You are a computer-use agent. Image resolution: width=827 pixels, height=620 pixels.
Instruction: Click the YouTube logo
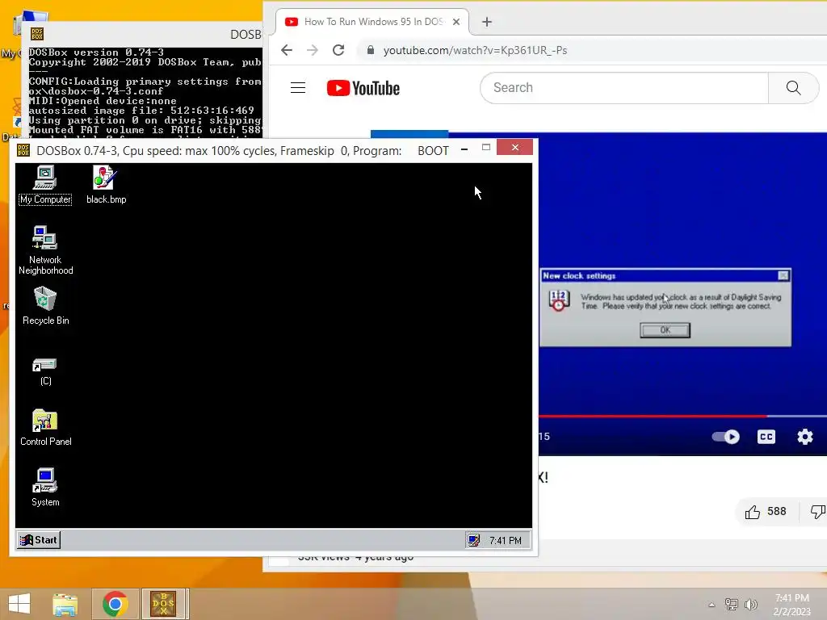pos(363,88)
